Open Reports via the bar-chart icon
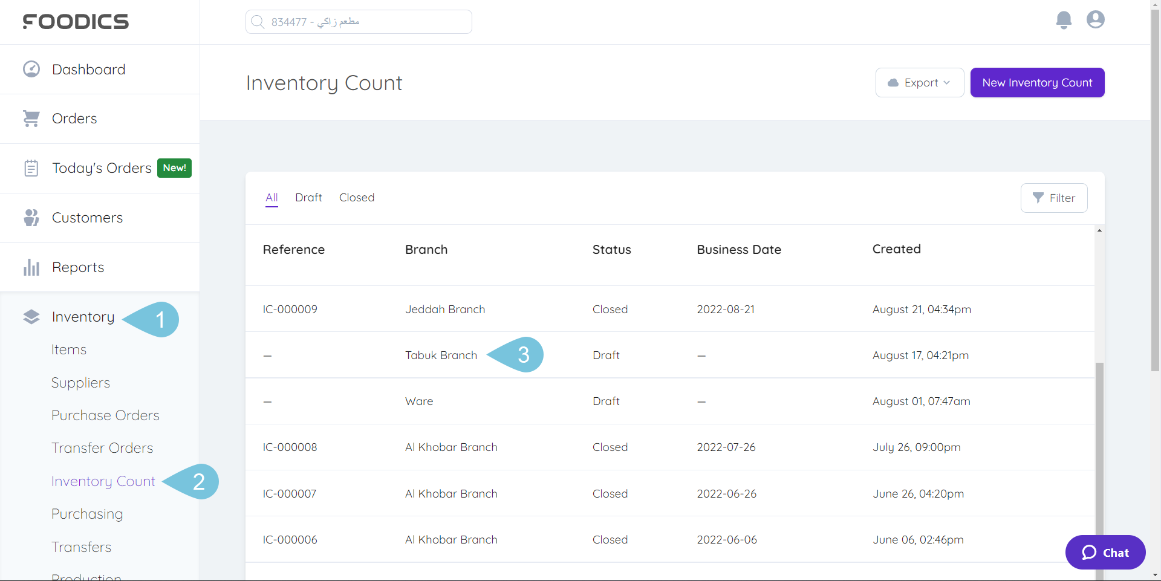The image size is (1161, 581). [31, 267]
